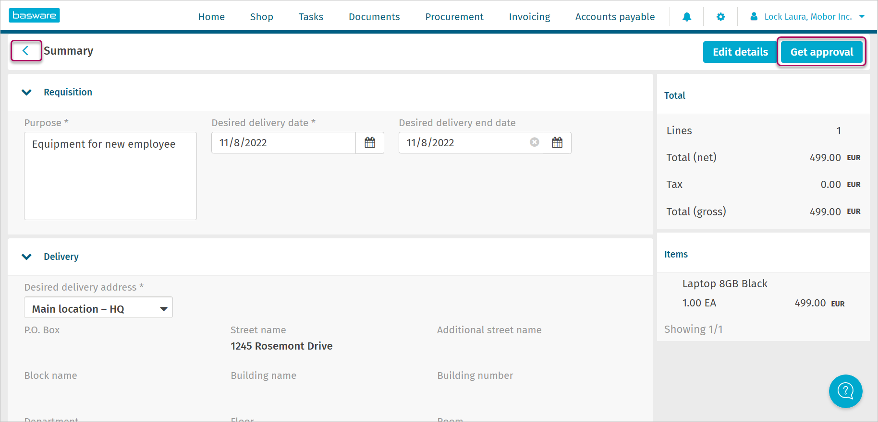This screenshot has height=422, width=878.
Task: Clear the Desired delivery end date
Action: pos(534,142)
